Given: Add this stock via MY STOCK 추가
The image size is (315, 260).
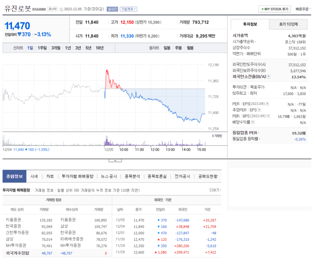Looking at the screenshot, I should coord(274,9).
